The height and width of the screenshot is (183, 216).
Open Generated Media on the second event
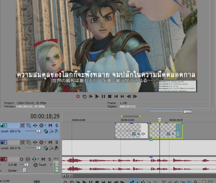pos(168,134)
